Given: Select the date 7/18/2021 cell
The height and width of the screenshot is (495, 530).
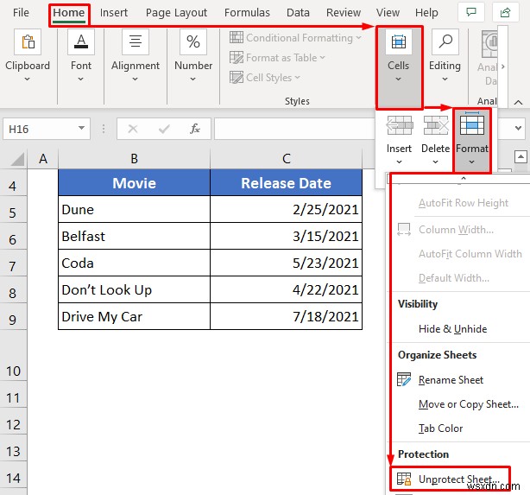Looking at the screenshot, I should (287, 316).
